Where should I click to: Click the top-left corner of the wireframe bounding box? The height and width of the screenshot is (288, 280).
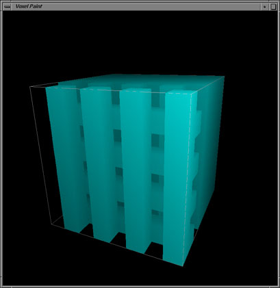coord(30,87)
